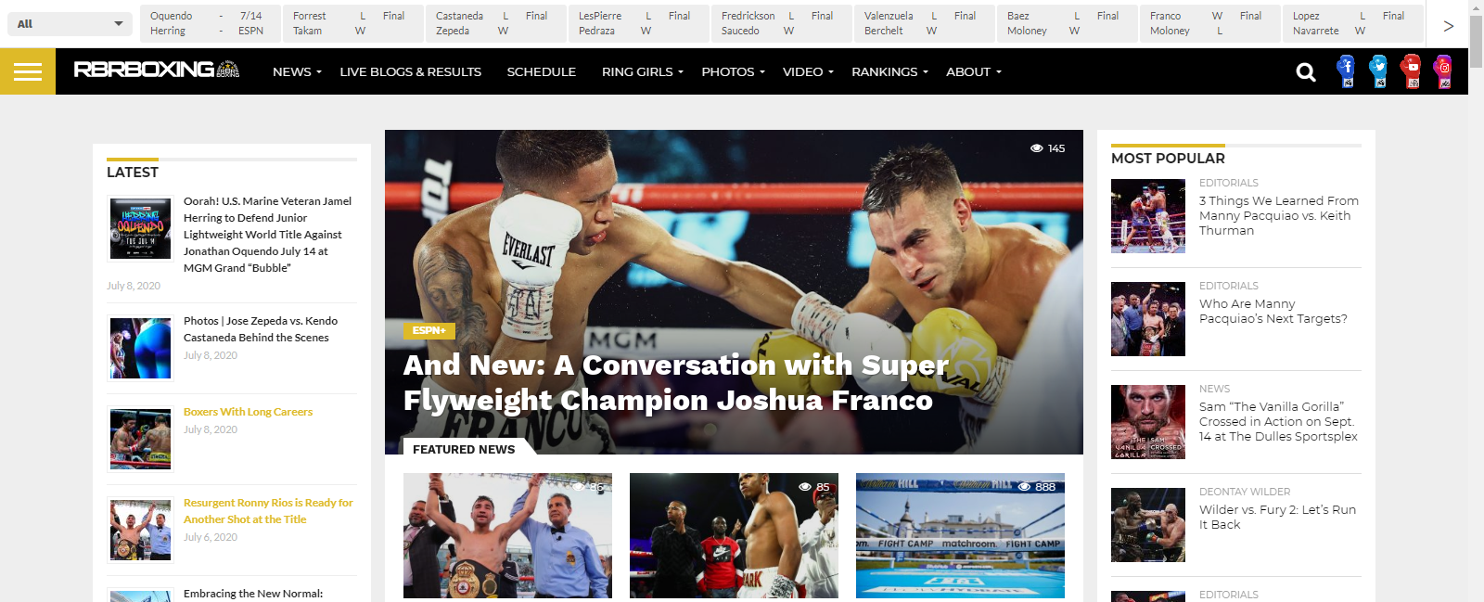Open the Facebook boxing glove icon

coord(1347,71)
